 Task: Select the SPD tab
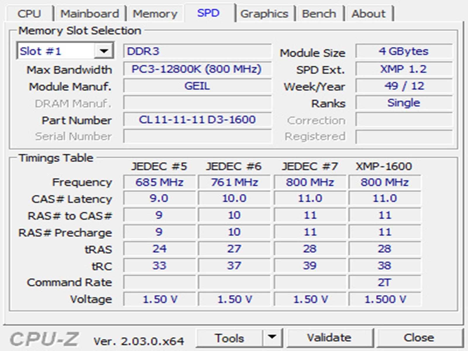pyautogui.click(x=208, y=13)
